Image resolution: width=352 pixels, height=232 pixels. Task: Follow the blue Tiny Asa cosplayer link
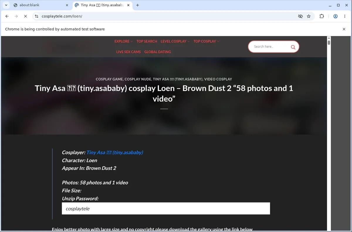pos(115,152)
